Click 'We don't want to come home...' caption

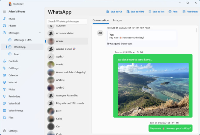click(x=135, y=60)
